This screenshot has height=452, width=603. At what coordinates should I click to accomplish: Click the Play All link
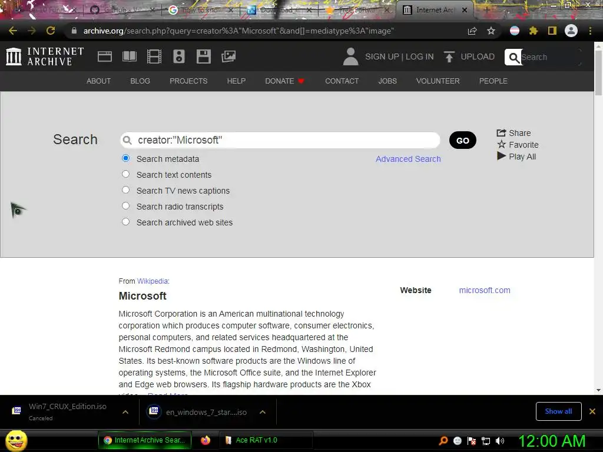516,157
